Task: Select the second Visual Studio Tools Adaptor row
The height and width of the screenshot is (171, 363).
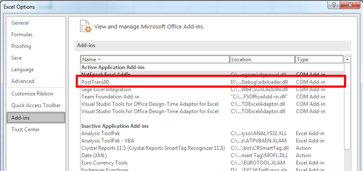Action: click(x=212, y=111)
